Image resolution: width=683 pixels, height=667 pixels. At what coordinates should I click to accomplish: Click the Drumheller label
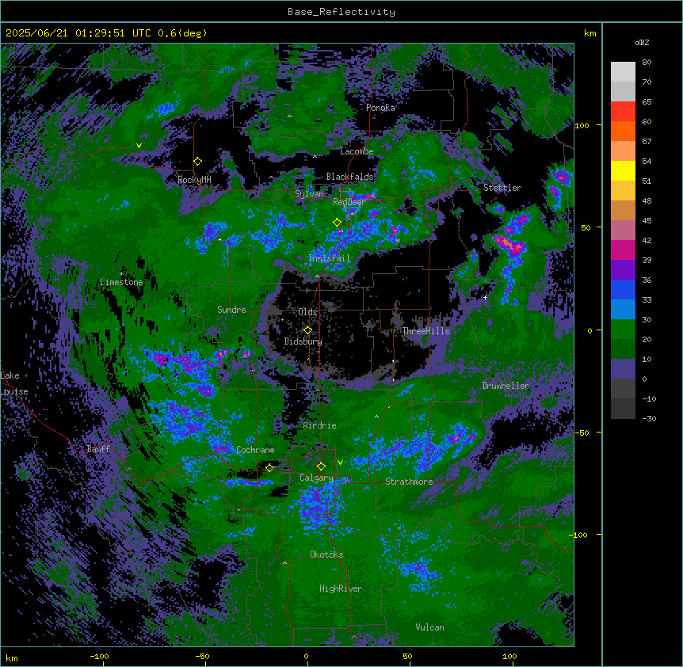coord(506,386)
